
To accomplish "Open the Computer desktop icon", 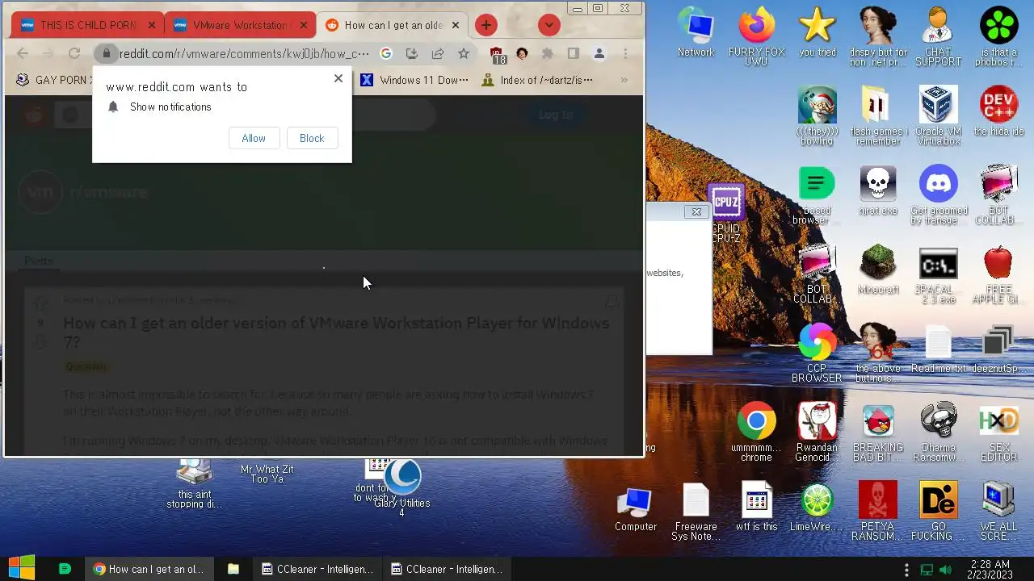I will point(636,508).
